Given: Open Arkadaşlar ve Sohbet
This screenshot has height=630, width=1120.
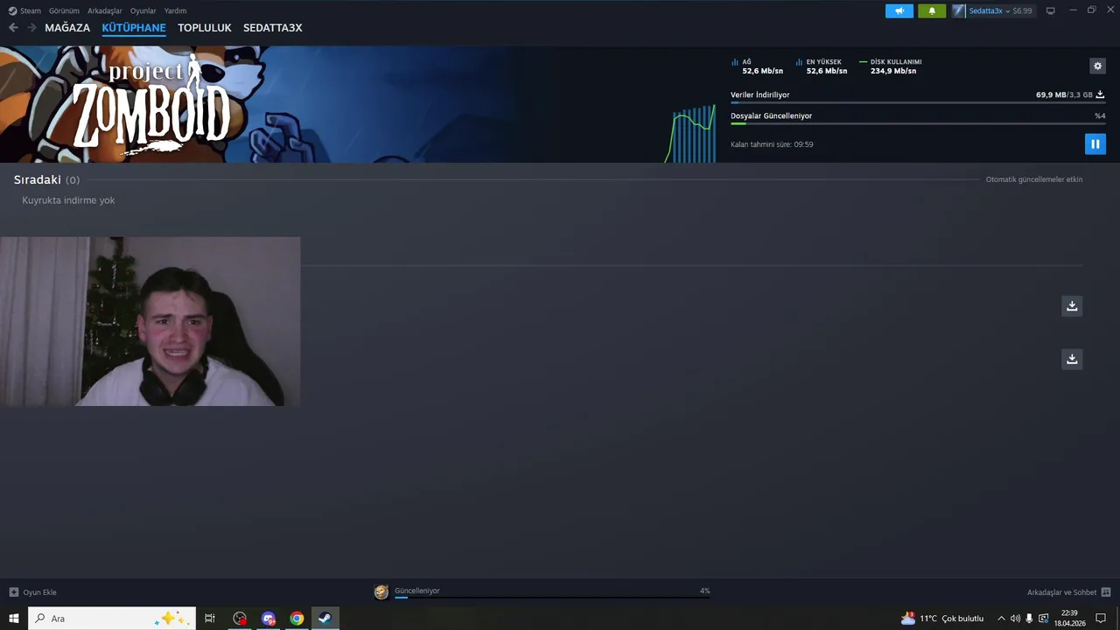Looking at the screenshot, I should pyautogui.click(x=1061, y=592).
